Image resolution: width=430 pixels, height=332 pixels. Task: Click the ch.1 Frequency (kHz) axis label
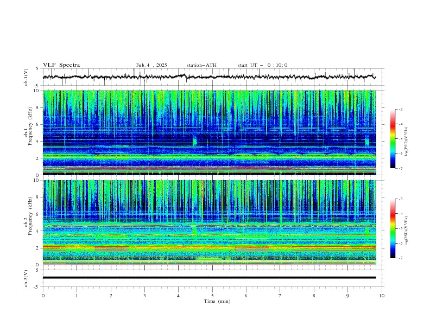pyautogui.click(x=29, y=126)
